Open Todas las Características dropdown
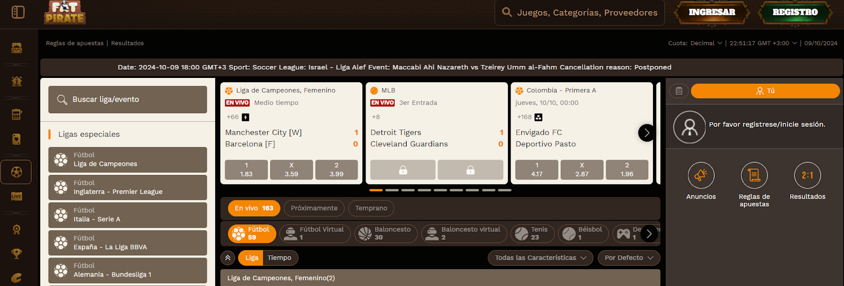 [x=541, y=258]
